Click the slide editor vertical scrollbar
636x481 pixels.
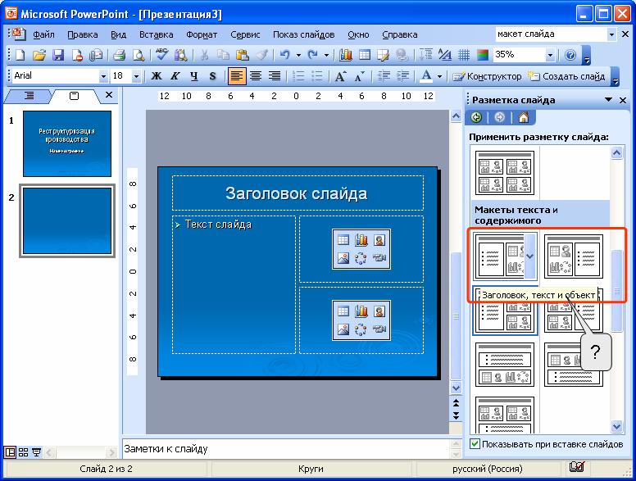[456, 316]
